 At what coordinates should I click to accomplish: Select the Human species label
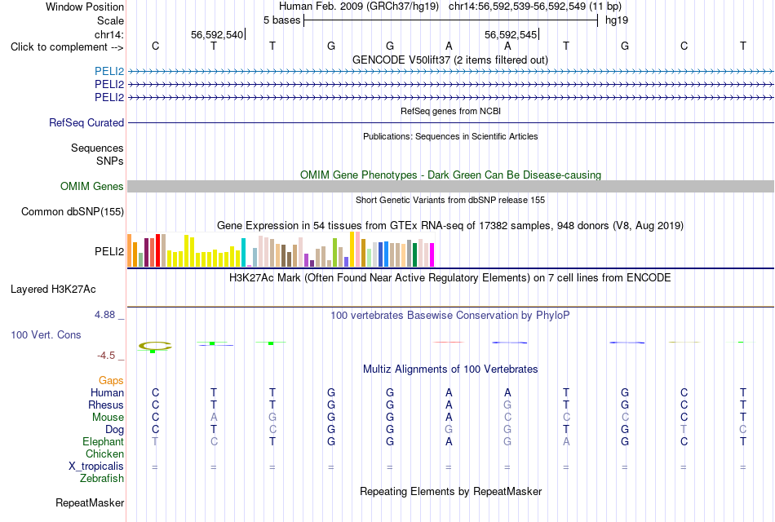click(107, 392)
